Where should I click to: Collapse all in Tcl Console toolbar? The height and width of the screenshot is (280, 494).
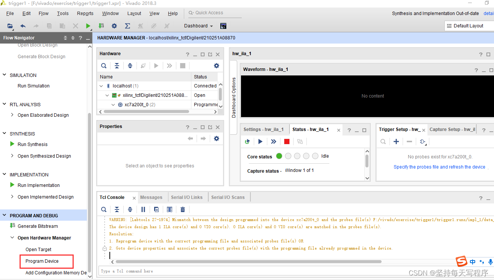click(x=117, y=209)
